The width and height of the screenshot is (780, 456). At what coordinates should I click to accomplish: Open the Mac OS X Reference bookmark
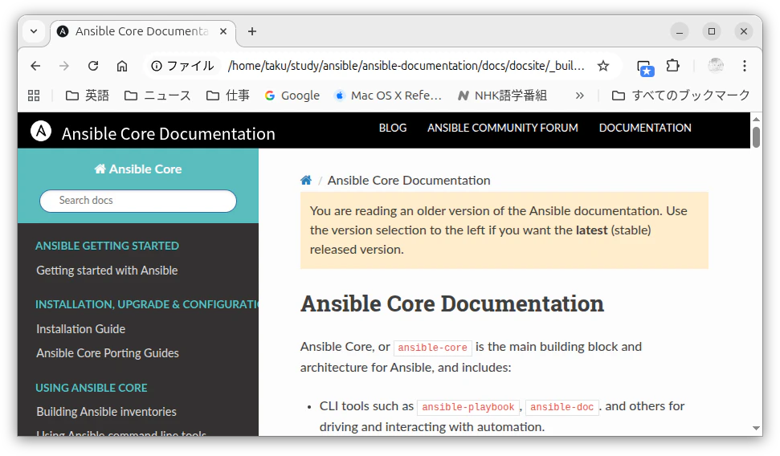(x=388, y=96)
